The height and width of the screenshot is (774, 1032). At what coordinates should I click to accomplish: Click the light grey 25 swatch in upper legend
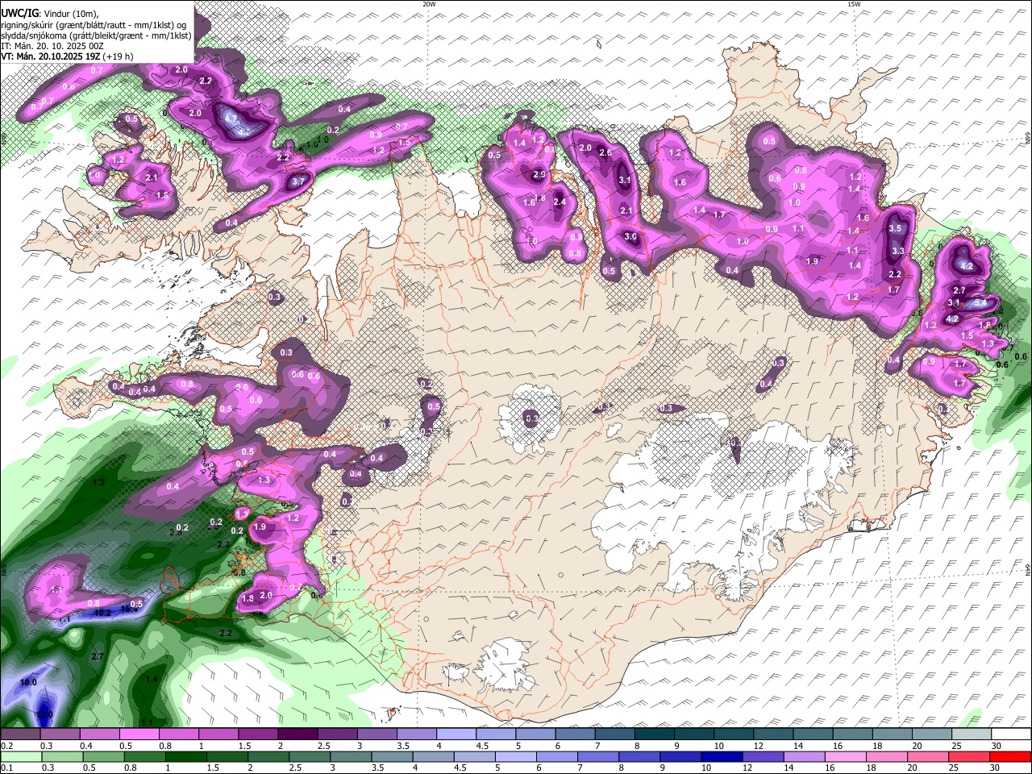(x=972, y=734)
